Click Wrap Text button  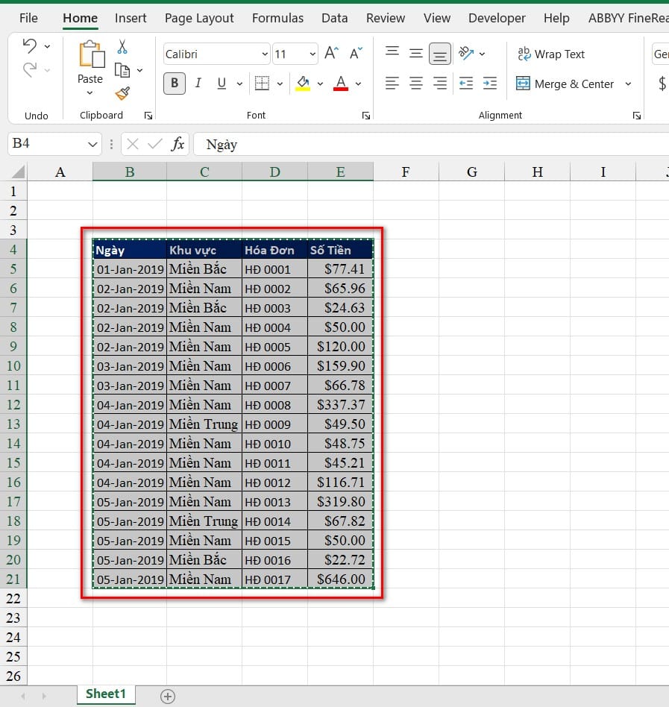(x=550, y=54)
